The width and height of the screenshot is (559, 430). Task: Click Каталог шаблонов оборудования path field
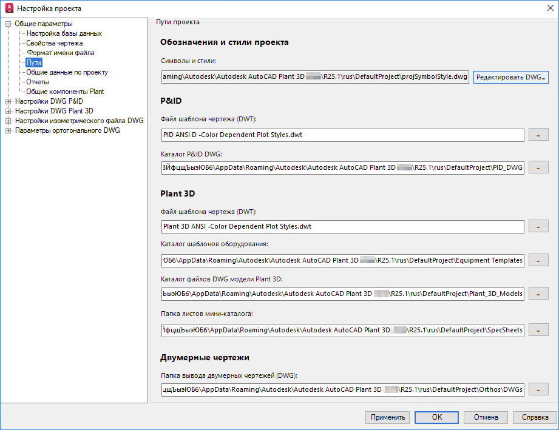tap(342, 260)
